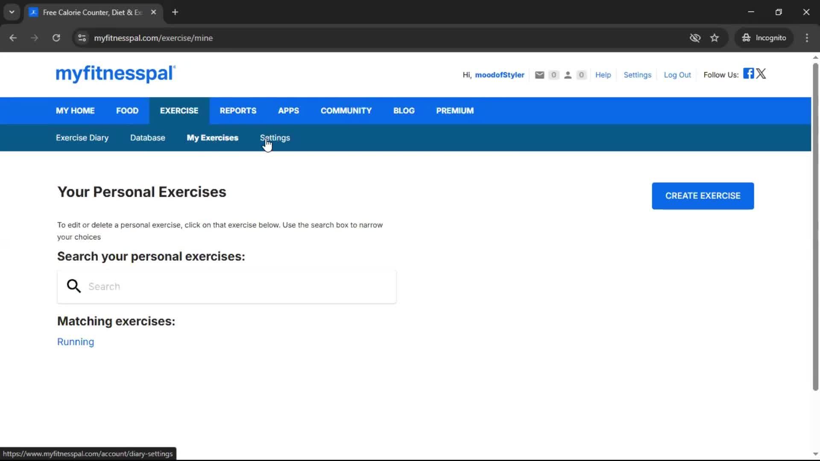Click the scrollbar down arrow
This screenshot has height=461, width=820.
[815, 454]
